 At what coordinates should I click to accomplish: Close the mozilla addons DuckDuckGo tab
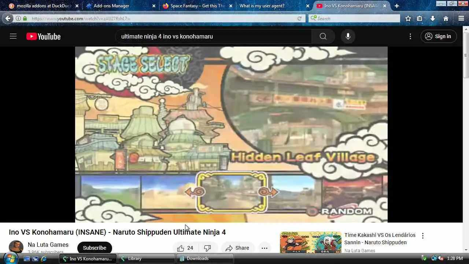(77, 6)
